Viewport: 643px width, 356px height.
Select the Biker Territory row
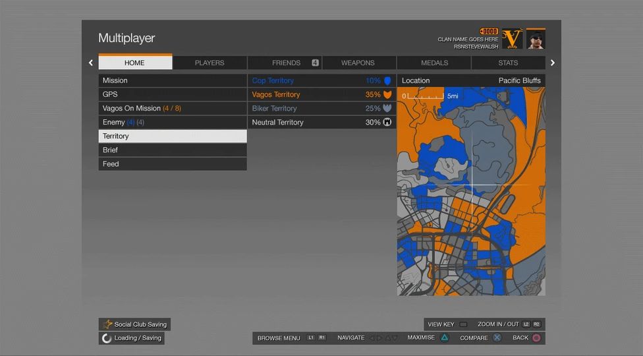tap(322, 108)
